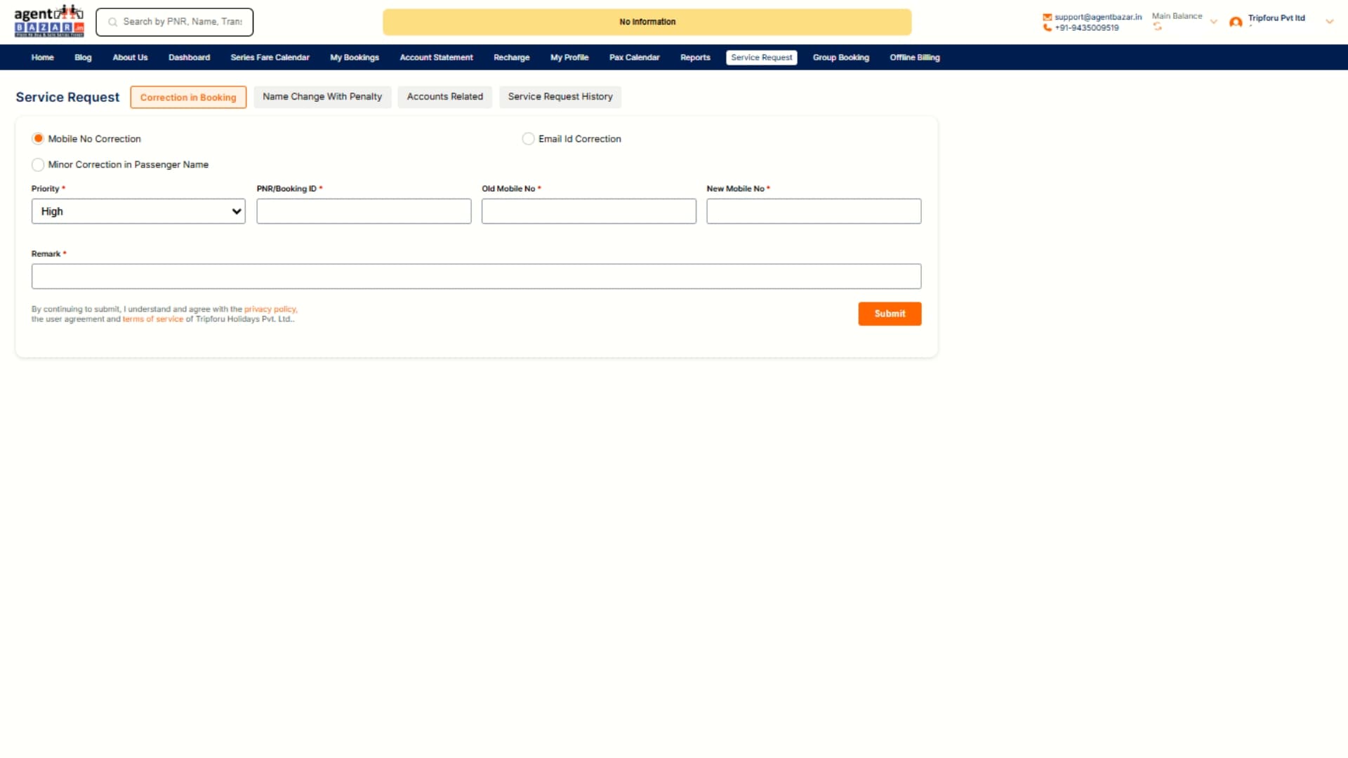The image size is (1348, 758).
Task: Click the Search by PNR box
Action: coord(174,22)
